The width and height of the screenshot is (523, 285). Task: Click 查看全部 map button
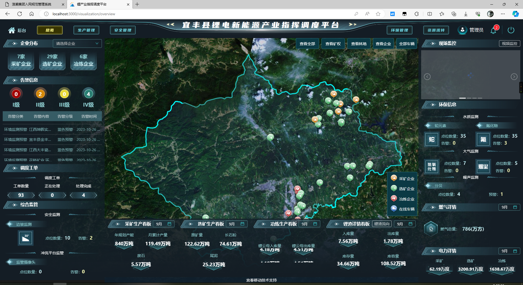pos(307,44)
